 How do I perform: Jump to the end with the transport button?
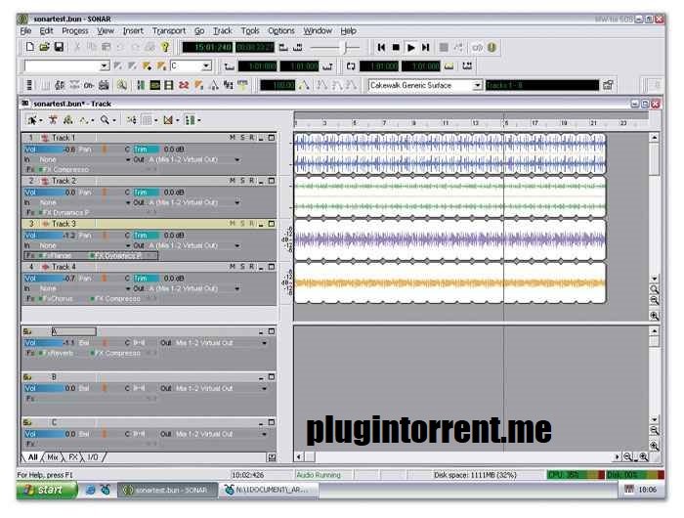tap(426, 47)
